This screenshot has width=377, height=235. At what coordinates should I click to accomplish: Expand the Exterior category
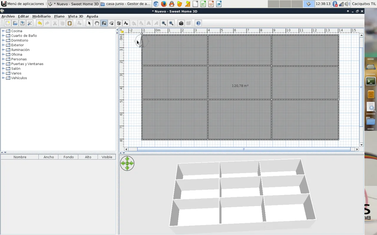(x=4, y=45)
